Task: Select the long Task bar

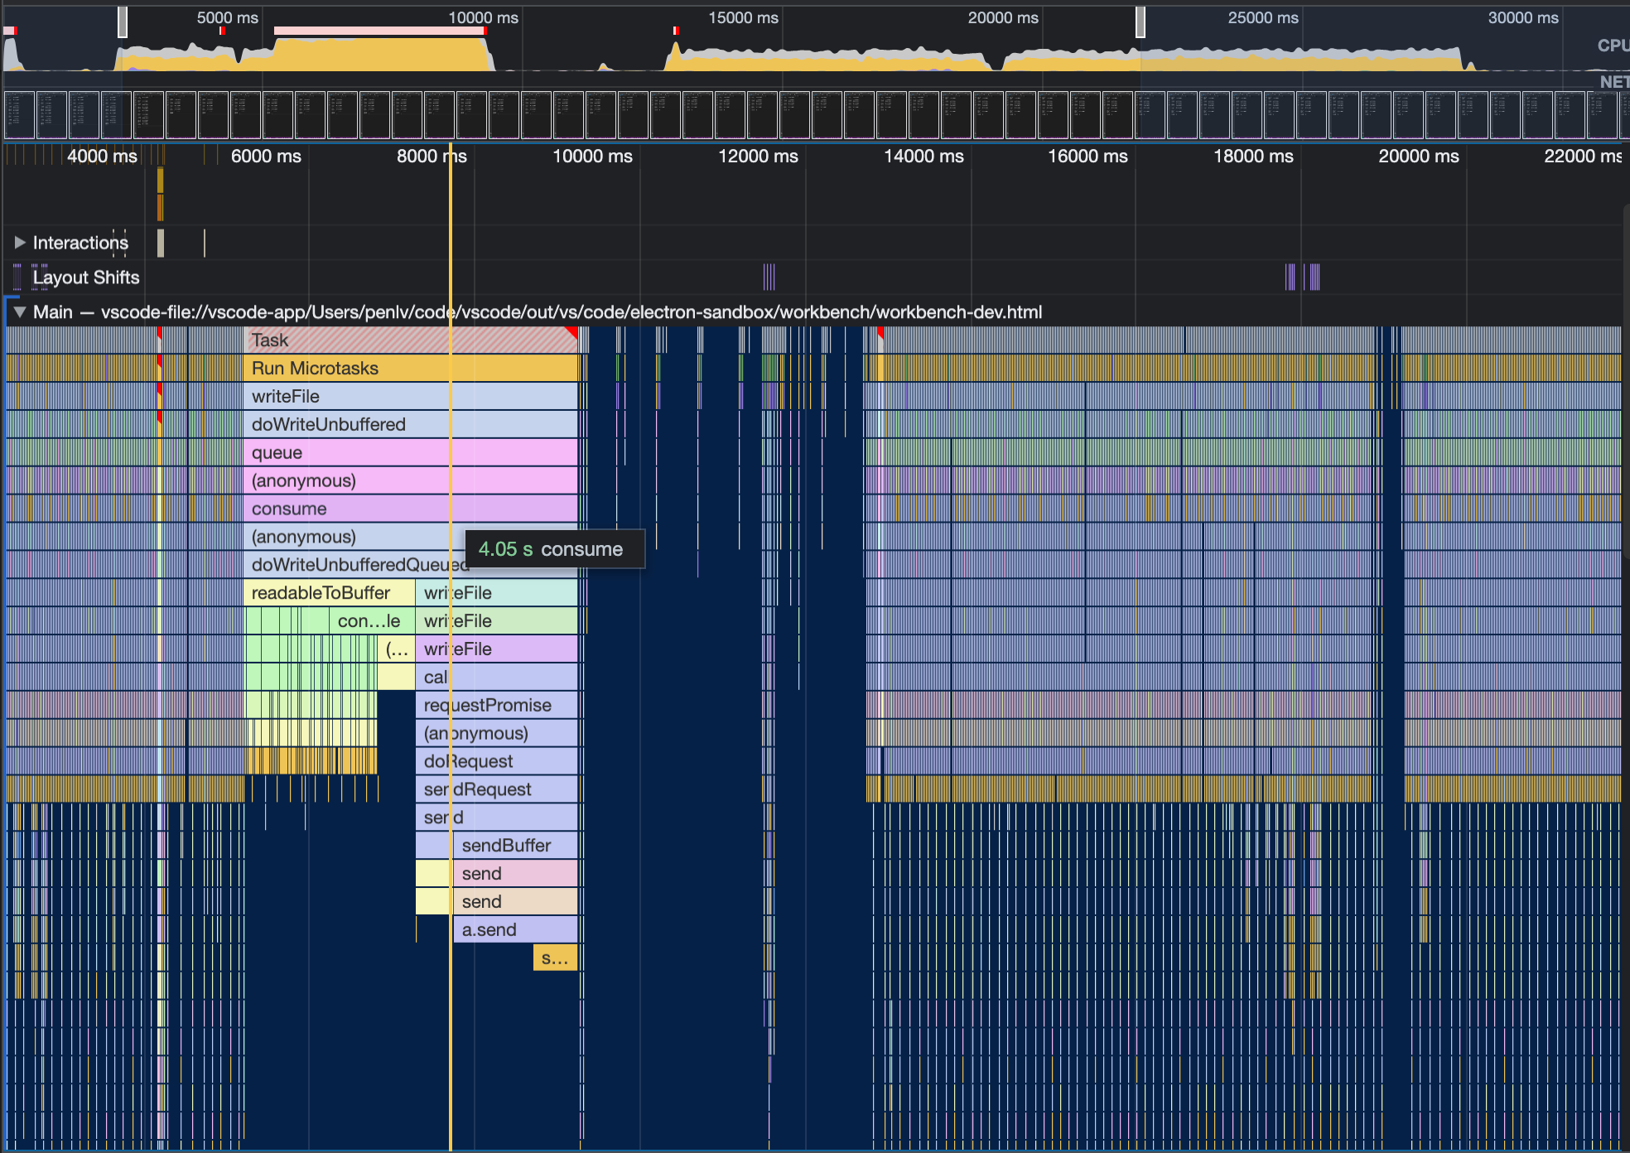Action: click(x=348, y=340)
